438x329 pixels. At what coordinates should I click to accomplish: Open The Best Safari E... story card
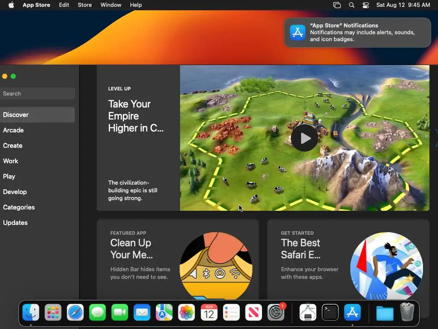348,259
